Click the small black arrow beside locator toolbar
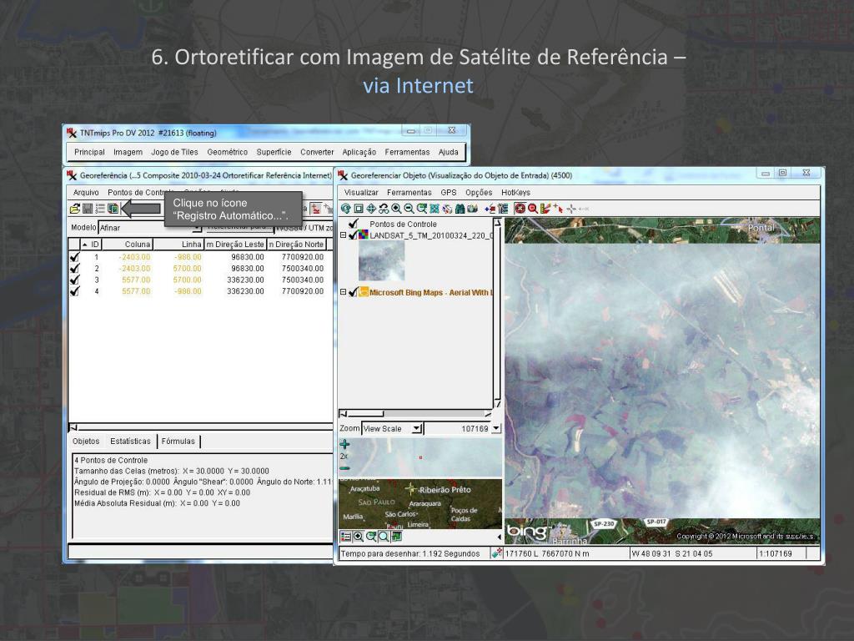854x641 pixels. (x=499, y=537)
